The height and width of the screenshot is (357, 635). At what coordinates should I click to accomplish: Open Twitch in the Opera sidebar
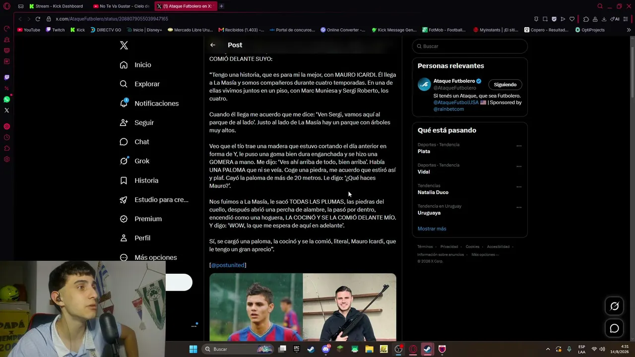tap(6, 77)
